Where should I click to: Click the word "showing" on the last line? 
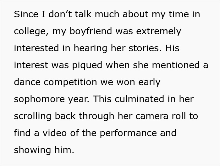click(31, 150)
